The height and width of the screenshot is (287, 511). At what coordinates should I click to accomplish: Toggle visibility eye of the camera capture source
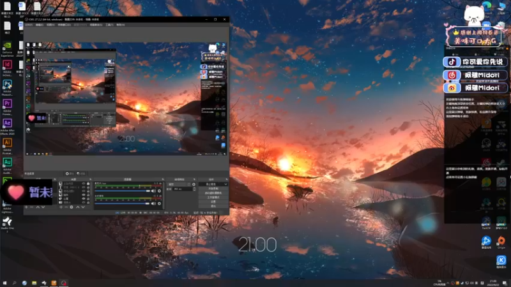point(84,202)
